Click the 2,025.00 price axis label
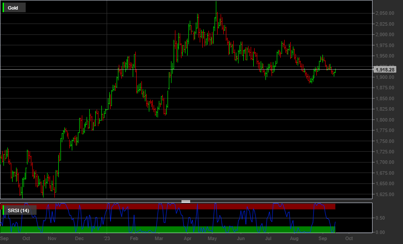The image size is (403, 244). (385, 24)
